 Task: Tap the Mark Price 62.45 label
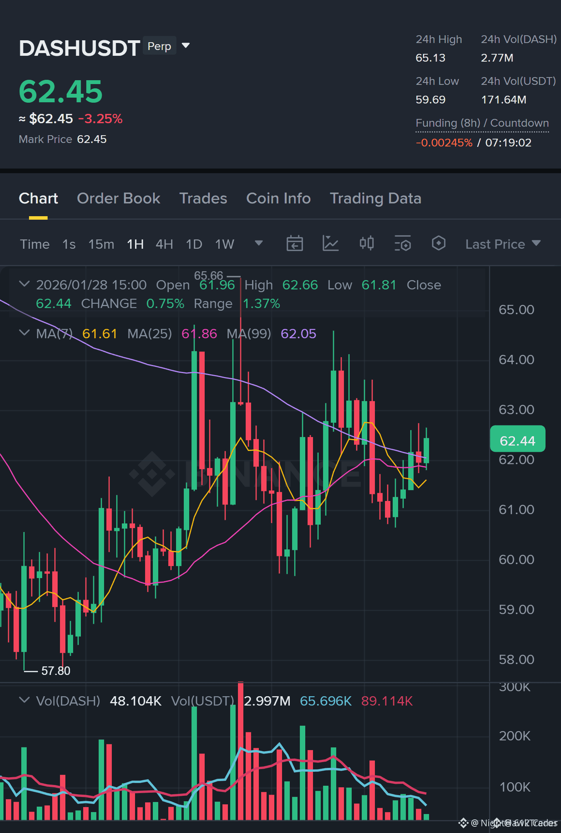click(x=63, y=139)
